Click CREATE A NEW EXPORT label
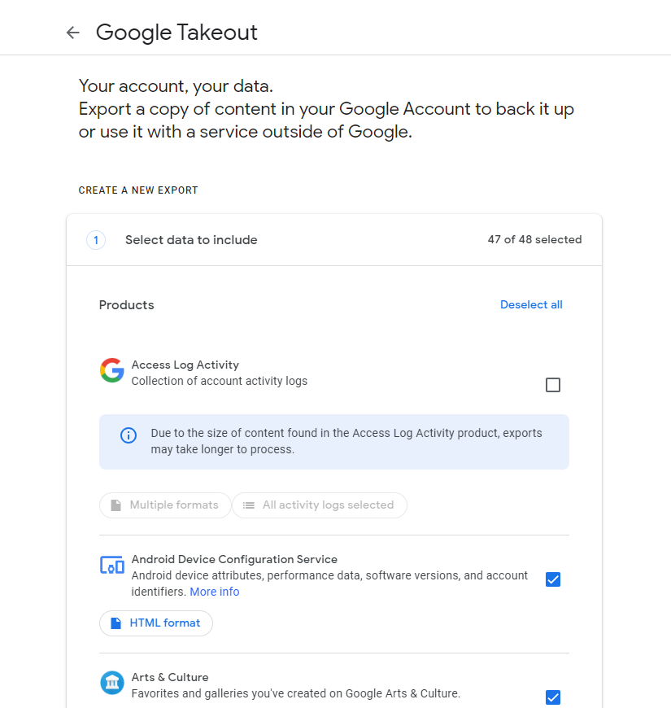671x708 pixels. [x=138, y=190]
